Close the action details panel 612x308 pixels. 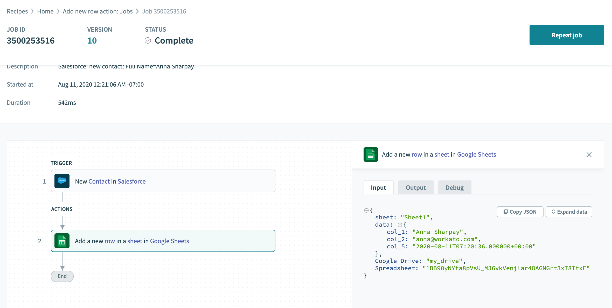(589, 155)
